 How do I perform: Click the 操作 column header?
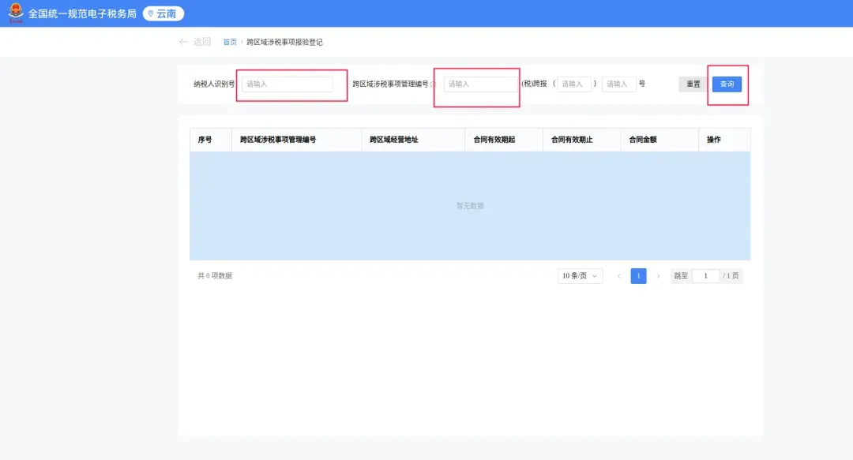pos(724,140)
